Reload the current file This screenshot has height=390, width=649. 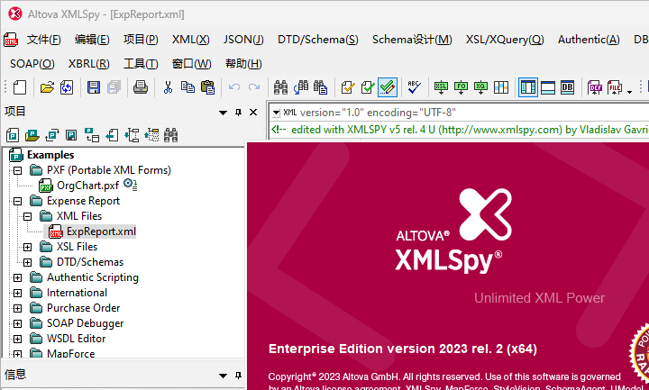pos(67,87)
